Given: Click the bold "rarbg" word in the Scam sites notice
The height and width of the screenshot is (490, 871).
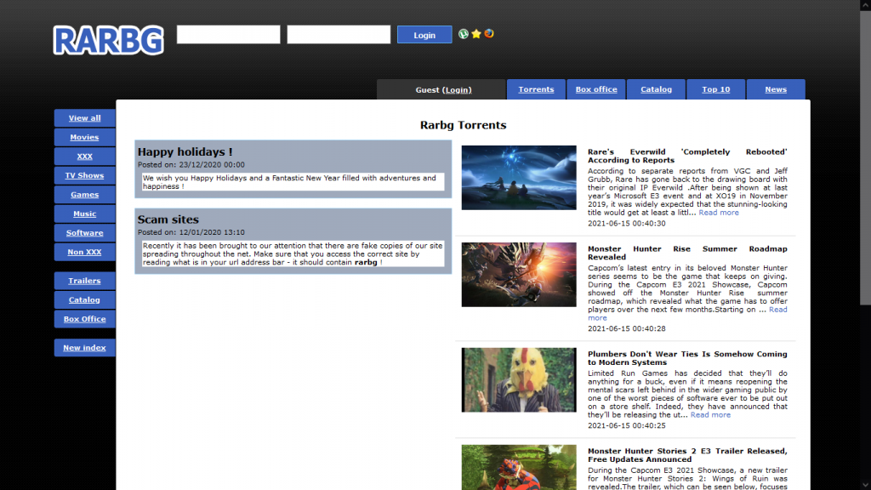Looking at the screenshot, I should tap(366, 262).
